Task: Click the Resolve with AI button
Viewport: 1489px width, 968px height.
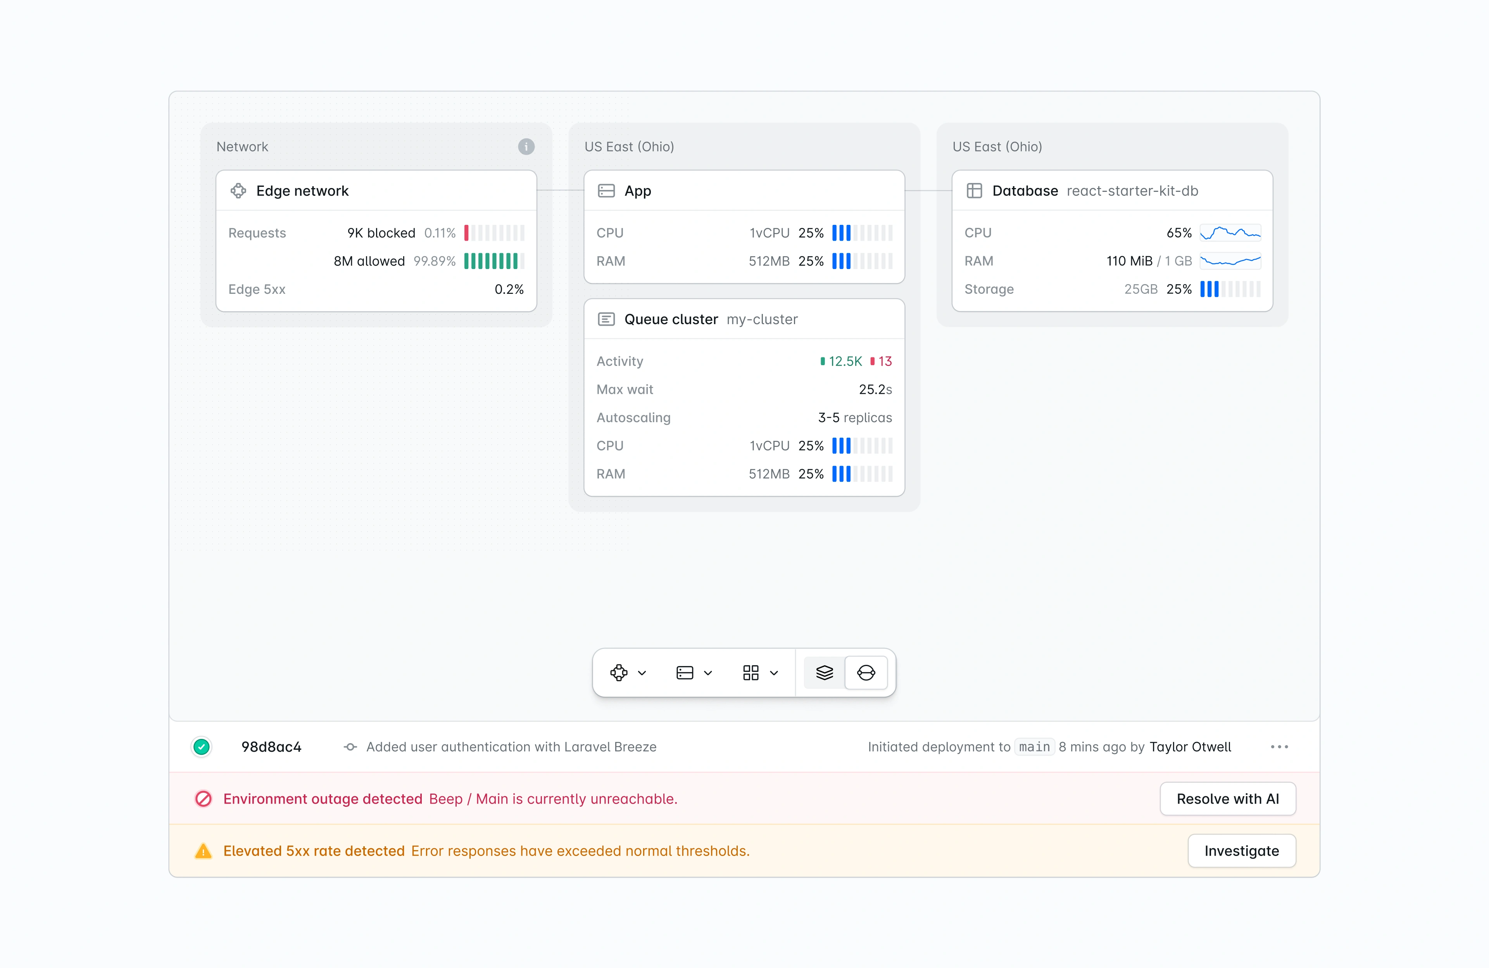Action: point(1227,799)
